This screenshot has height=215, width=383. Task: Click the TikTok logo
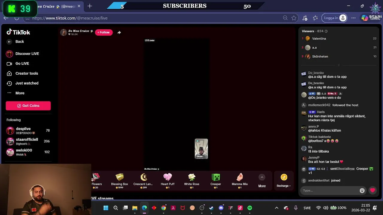pos(18,32)
